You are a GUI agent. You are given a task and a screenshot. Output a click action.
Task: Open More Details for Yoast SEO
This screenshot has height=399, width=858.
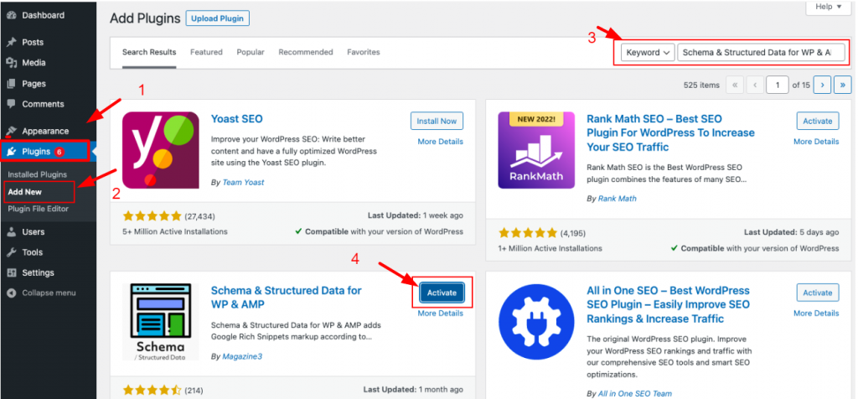tap(440, 142)
